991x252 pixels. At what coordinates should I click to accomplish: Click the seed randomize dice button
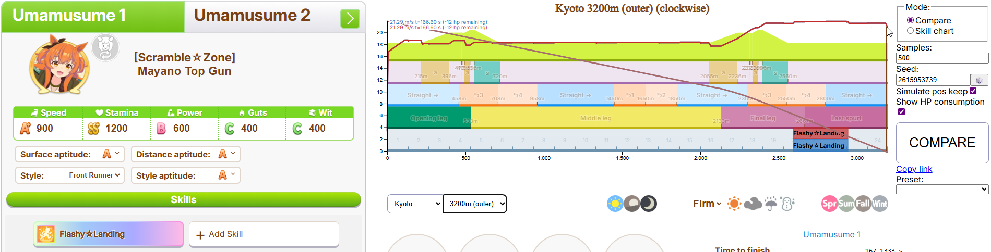pos(979,80)
